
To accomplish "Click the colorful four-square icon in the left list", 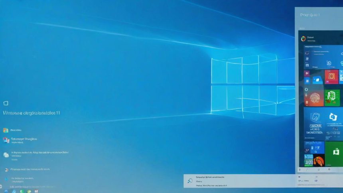I will (x=6, y=130).
